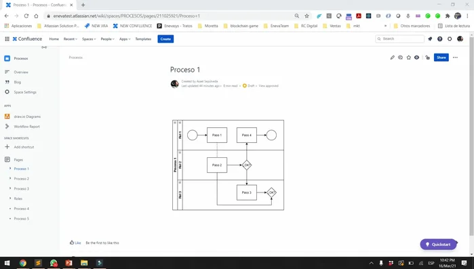This screenshot has width=474, height=269.
Task: Open page restrictions lock icon
Action: click(x=427, y=58)
